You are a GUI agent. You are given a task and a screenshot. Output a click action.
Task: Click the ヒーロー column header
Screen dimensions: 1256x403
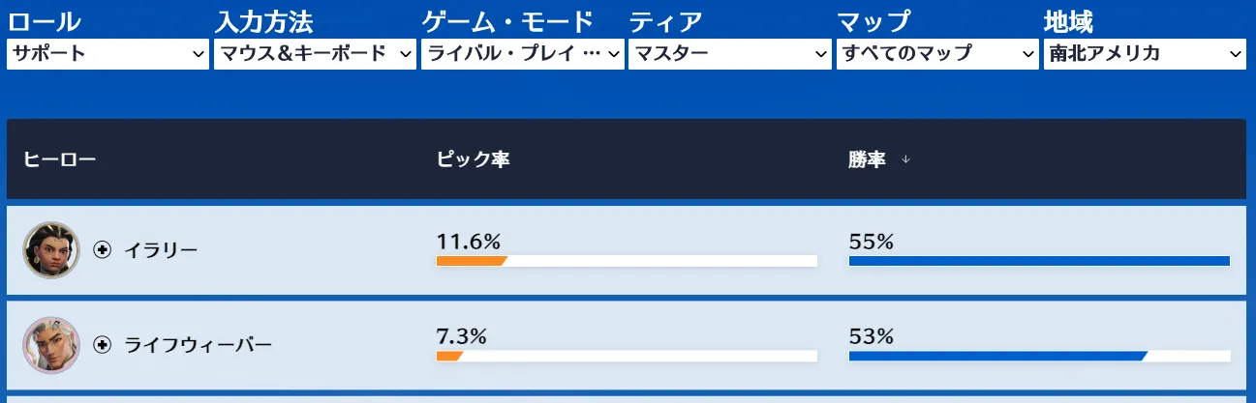pyautogui.click(x=60, y=159)
